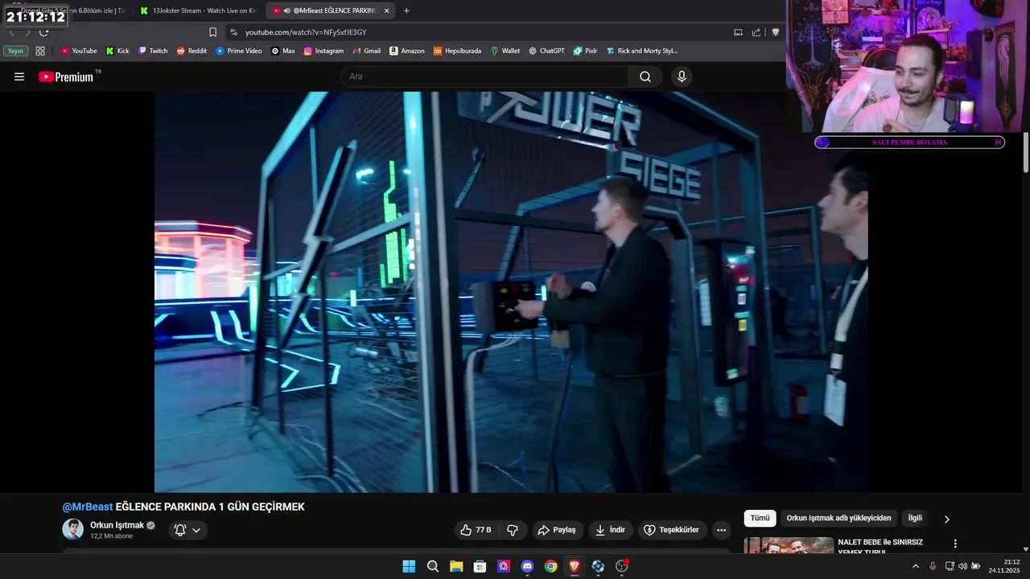Share the video via Paylaş
The image size is (1030, 579).
557,530
